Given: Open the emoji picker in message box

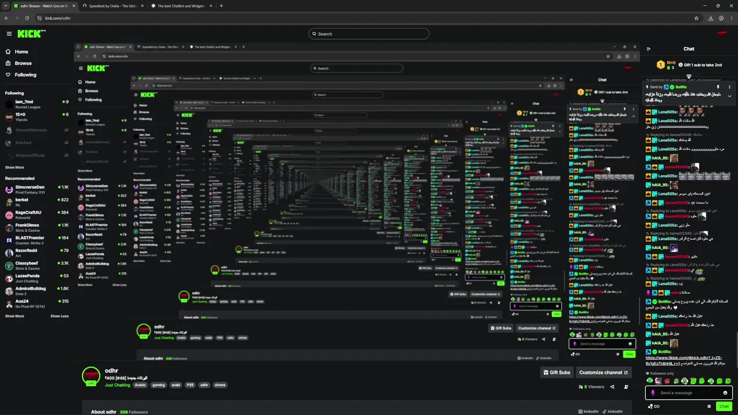Looking at the screenshot, I should click(725, 393).
